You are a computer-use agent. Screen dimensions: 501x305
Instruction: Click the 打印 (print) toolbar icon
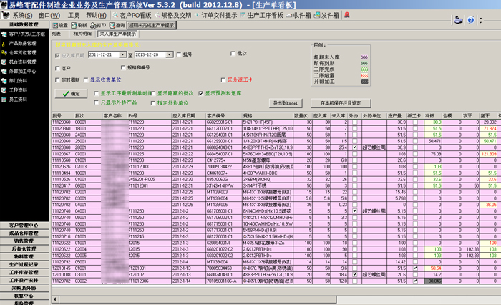100,24
